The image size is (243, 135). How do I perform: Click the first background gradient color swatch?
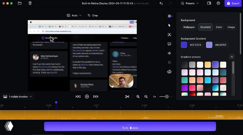pos(184,45)
